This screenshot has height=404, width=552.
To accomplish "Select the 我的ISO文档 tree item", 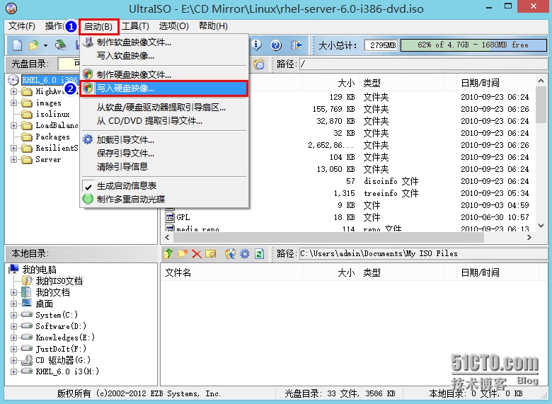I will (59, 281).
